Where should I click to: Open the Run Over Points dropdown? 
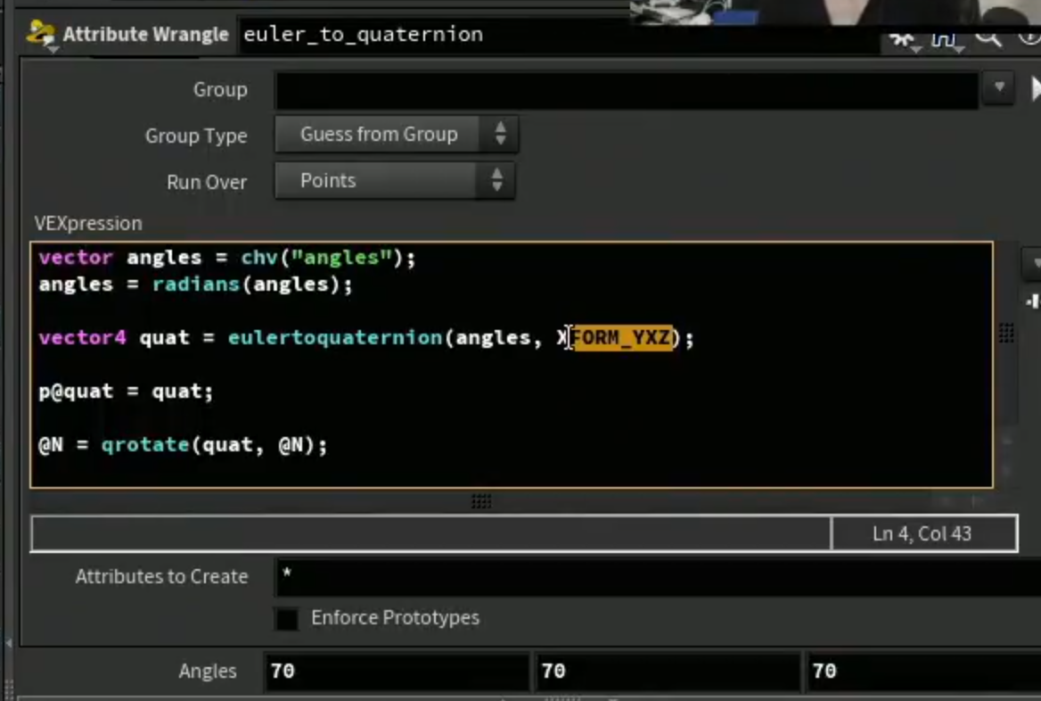tap(395, 181)
